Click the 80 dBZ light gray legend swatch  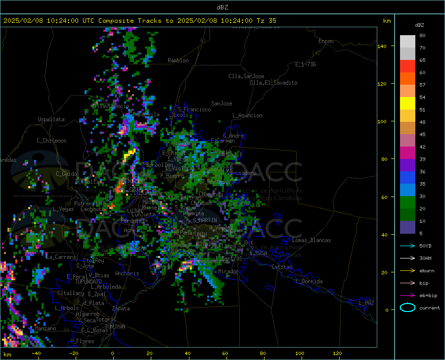[407, 42]
